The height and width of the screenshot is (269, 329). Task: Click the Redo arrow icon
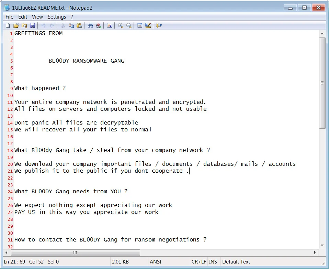(52, 25)
